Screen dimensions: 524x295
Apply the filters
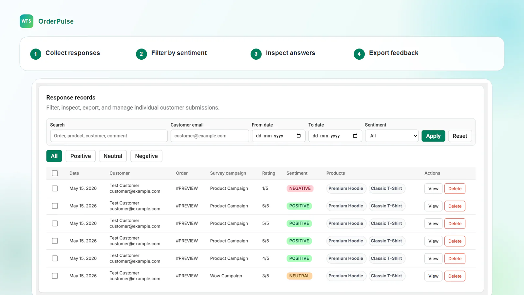(x=433, y=136)
